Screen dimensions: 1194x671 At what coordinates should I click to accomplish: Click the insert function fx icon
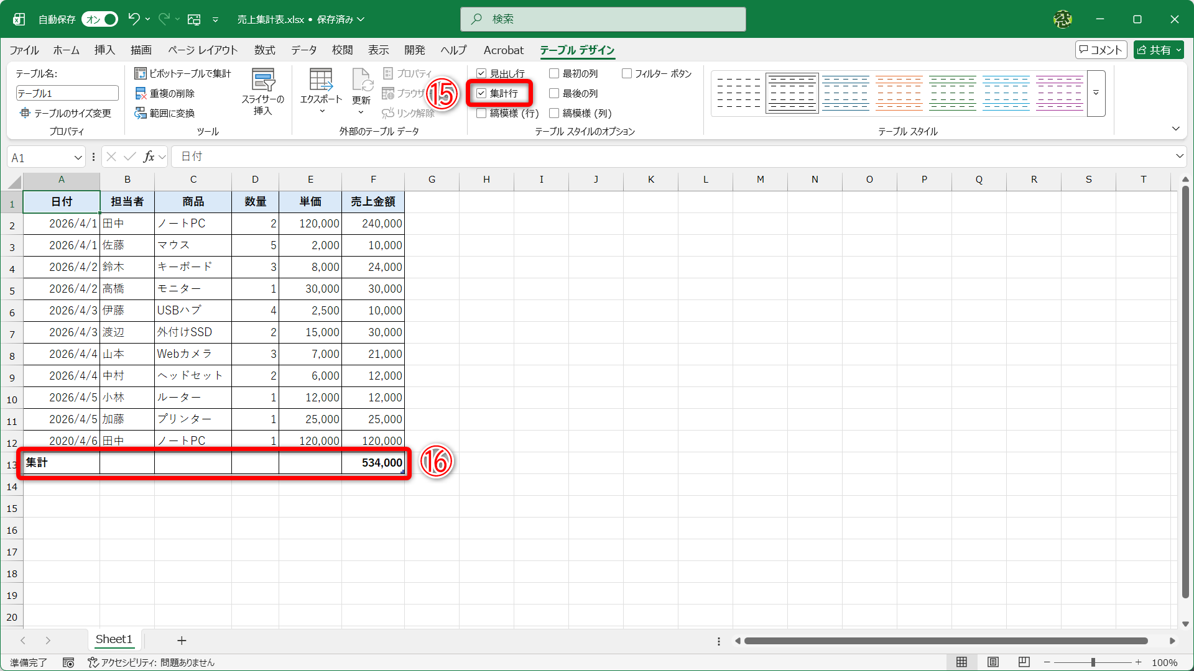coord(149,157)
